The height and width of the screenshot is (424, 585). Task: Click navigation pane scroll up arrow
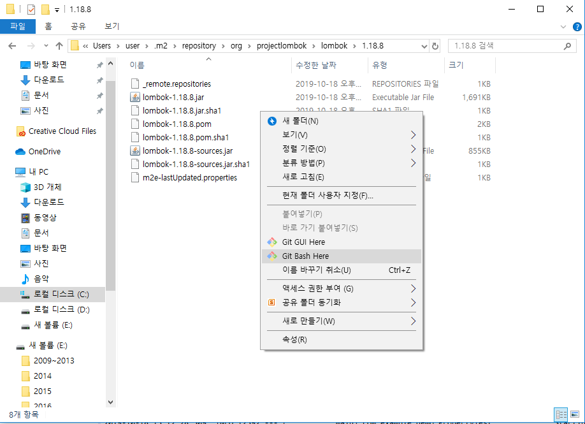110,64
